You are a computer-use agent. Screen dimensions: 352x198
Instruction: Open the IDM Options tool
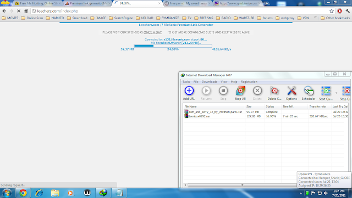click(291, 91)
